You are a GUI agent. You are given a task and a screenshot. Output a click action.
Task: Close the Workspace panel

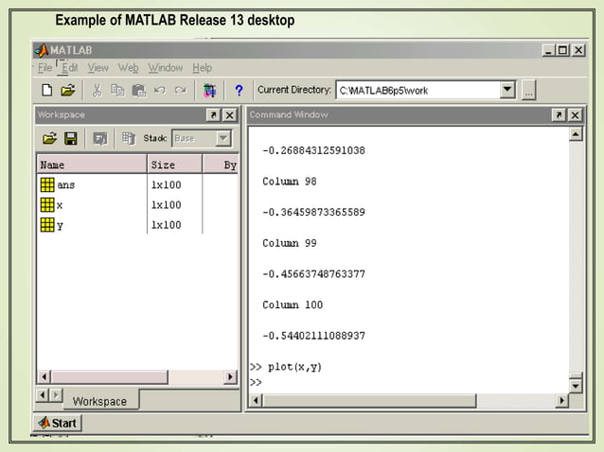pyautogui.click(x=230, y=115)
